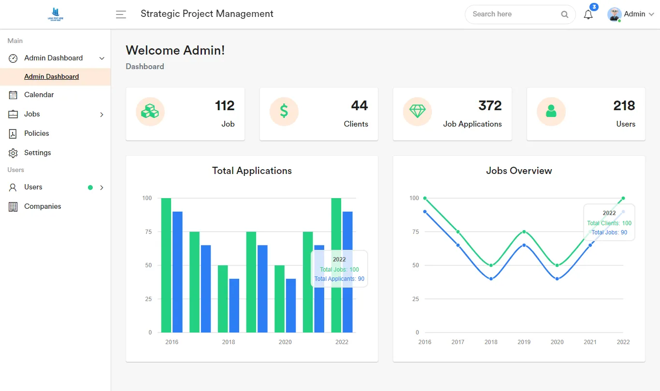Click the Total Clients: 100 tooltip text

tap(609, 223)
